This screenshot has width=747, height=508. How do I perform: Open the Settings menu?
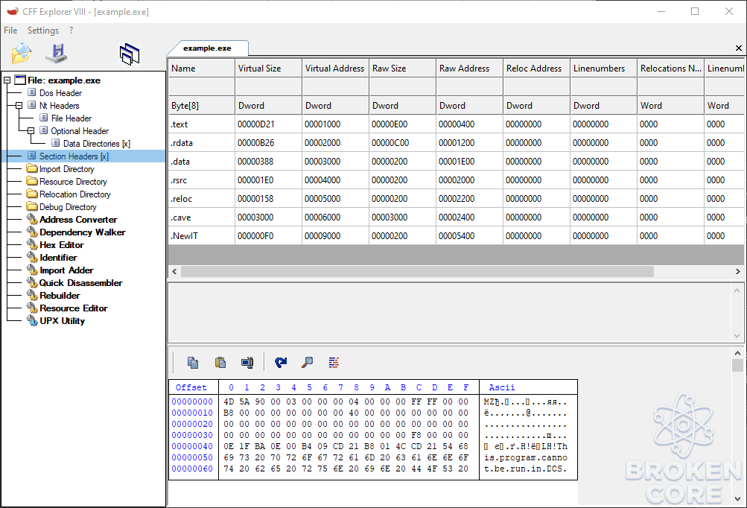coord(43,31)
